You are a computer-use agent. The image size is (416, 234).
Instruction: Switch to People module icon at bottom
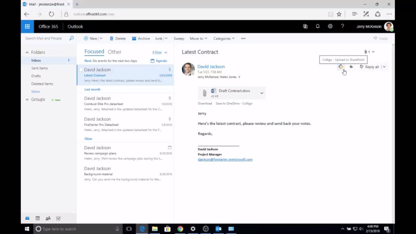coord(48,218)
